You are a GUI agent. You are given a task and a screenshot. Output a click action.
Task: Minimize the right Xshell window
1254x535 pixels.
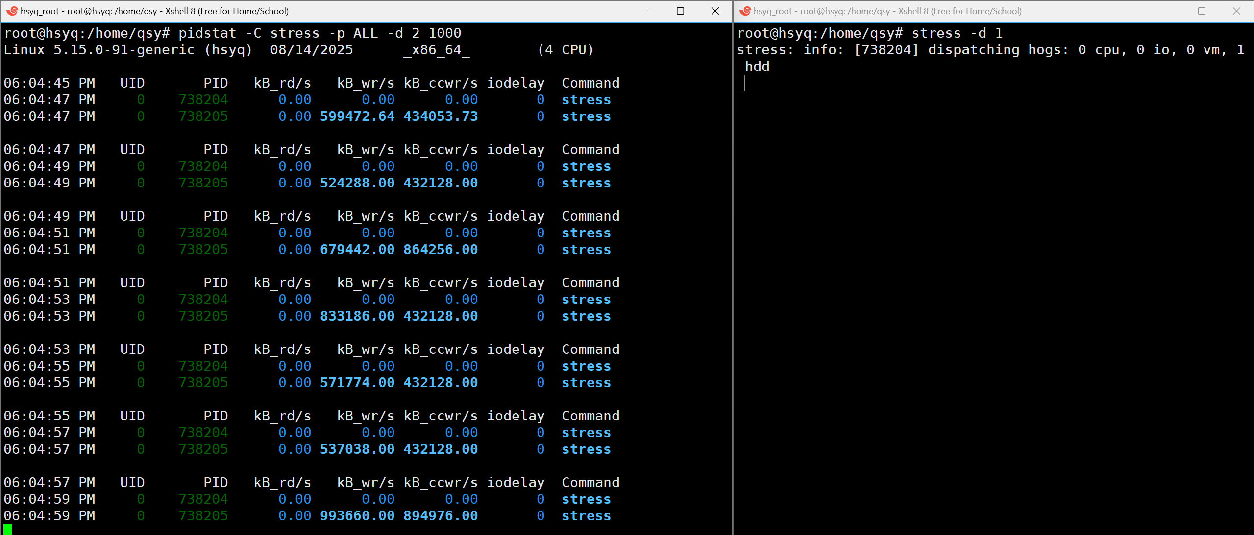[x=1168, y=11]
